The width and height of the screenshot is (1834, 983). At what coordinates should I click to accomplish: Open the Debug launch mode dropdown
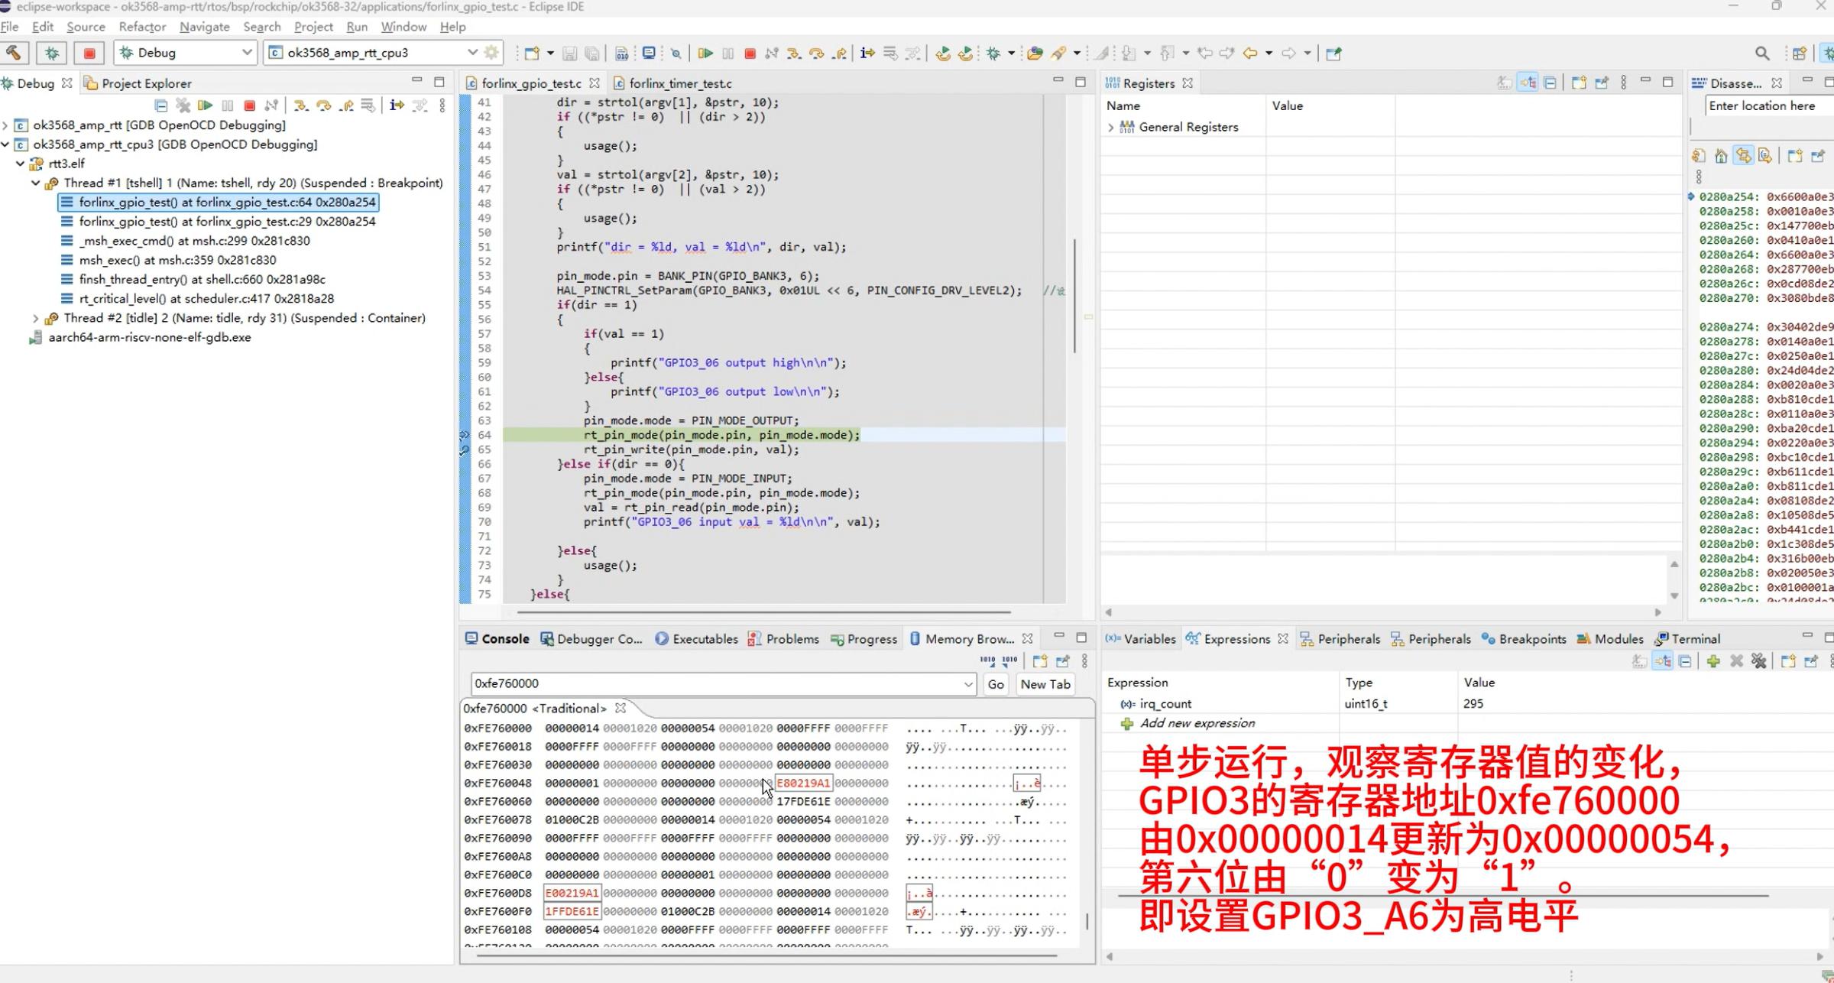click(246, 53)
